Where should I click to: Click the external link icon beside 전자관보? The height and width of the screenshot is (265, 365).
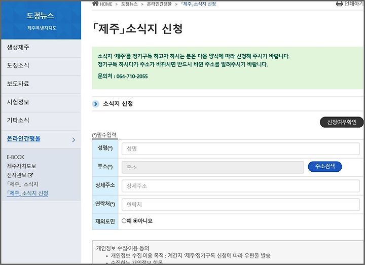point(30,175)
